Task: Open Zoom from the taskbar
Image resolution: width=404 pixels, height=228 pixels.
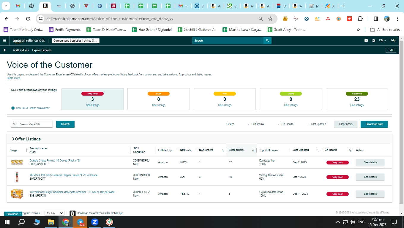Action: 95,222
